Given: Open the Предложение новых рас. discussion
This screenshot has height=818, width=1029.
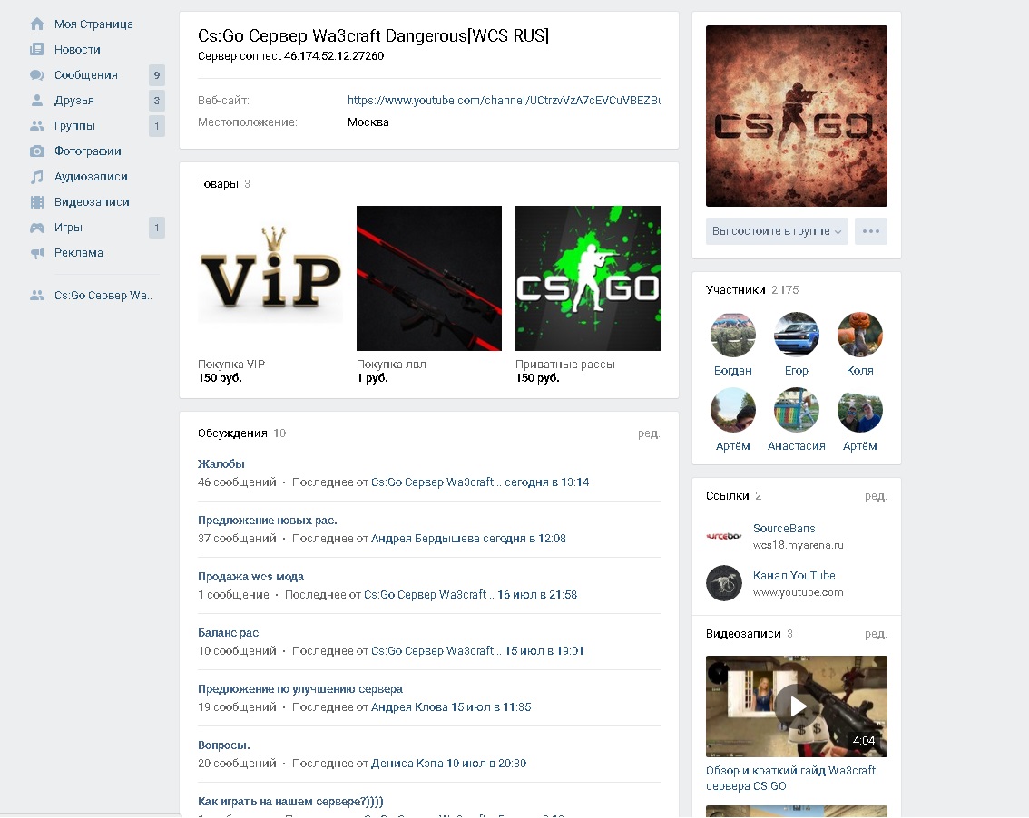Looking at the screenshot, I should [x=268, y=521].
